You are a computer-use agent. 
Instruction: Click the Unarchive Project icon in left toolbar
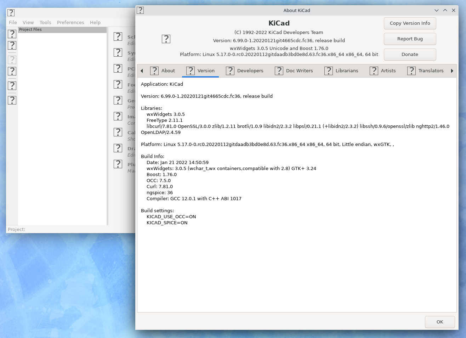[12, 71]
